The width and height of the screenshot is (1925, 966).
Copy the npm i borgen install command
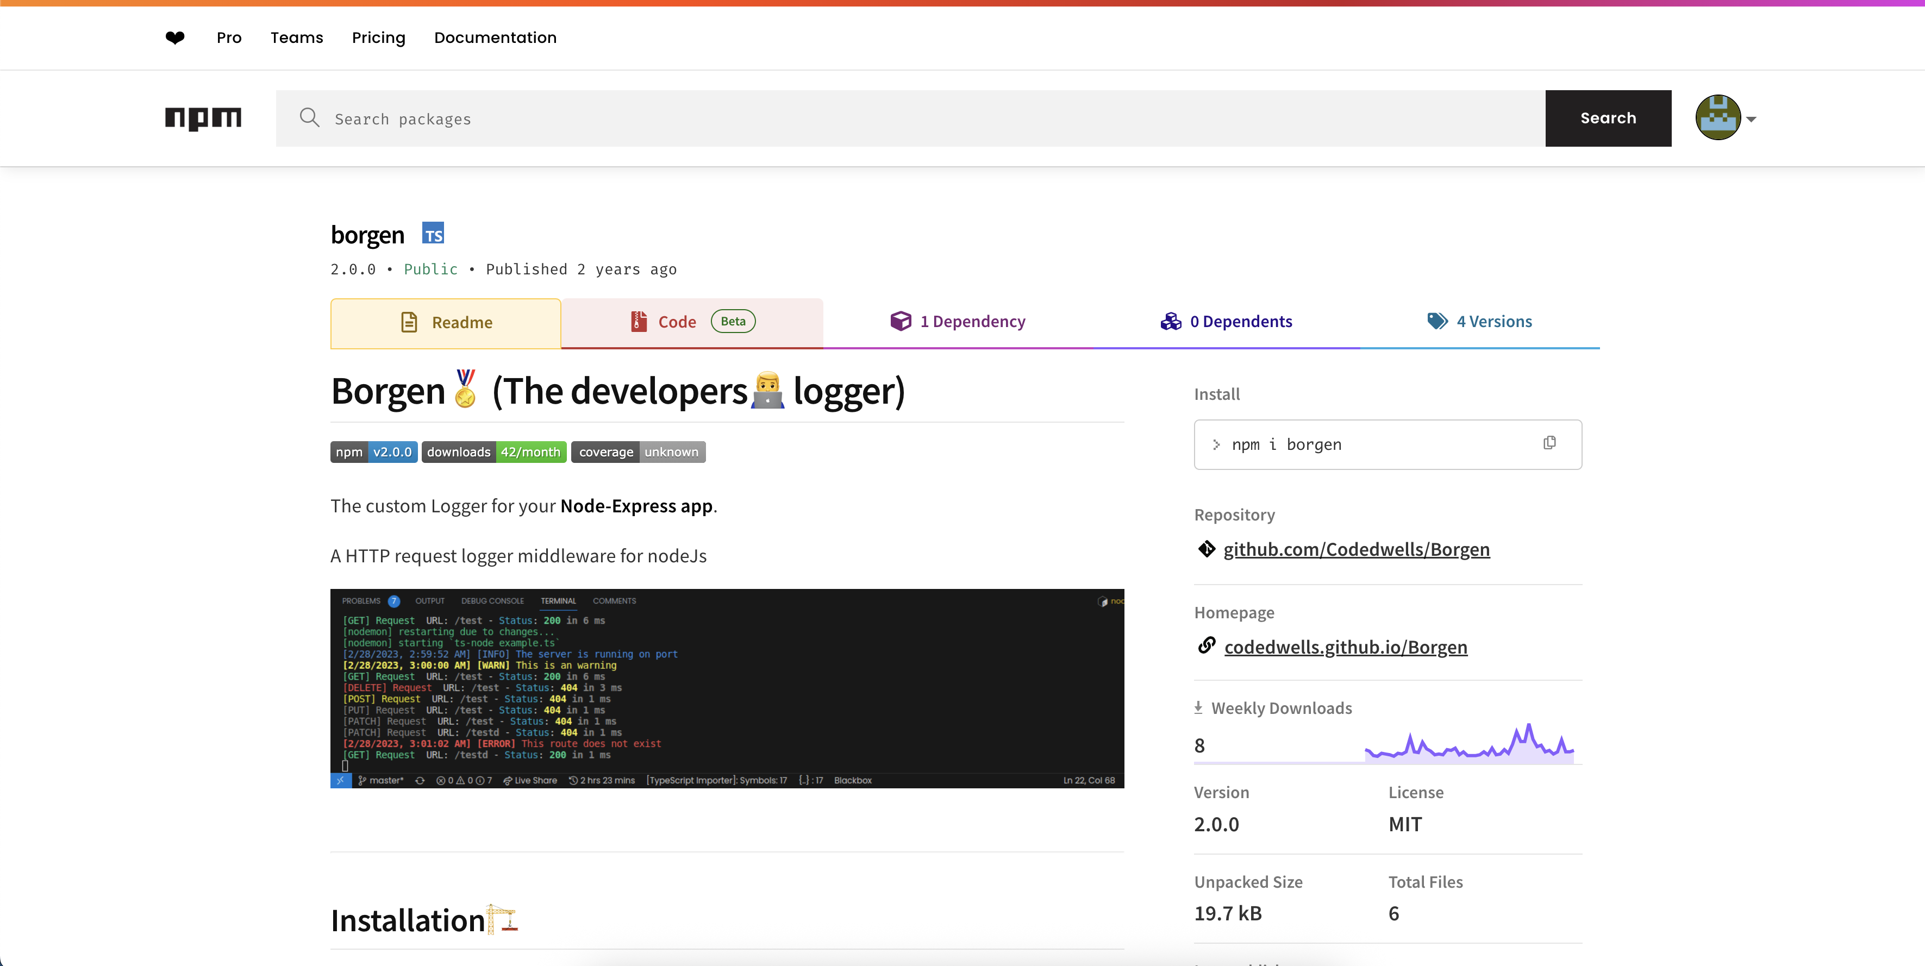[x=1549, y=443]
